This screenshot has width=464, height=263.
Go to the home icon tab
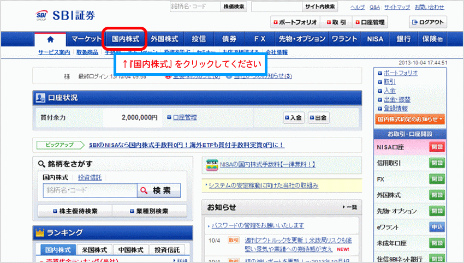(x=50, y=39)
